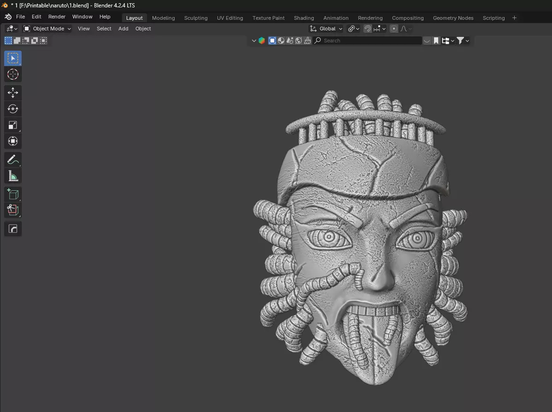Open the proportional falloff curve dropdown
The height and width of the screenshot is (412, 552).
pos(406,29)
